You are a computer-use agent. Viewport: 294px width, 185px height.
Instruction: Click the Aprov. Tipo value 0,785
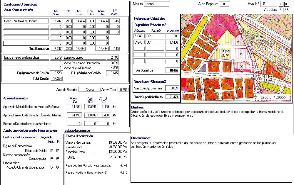coord(123,90)
